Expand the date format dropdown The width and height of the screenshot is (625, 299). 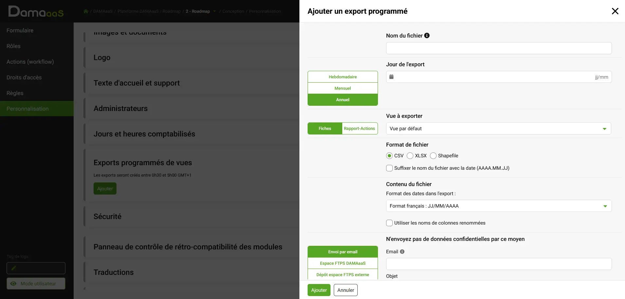499,206
